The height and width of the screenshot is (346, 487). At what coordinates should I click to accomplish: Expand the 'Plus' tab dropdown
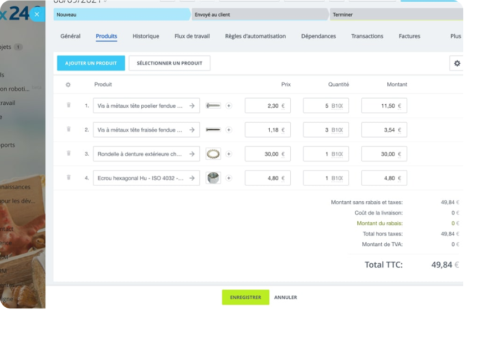455,36
